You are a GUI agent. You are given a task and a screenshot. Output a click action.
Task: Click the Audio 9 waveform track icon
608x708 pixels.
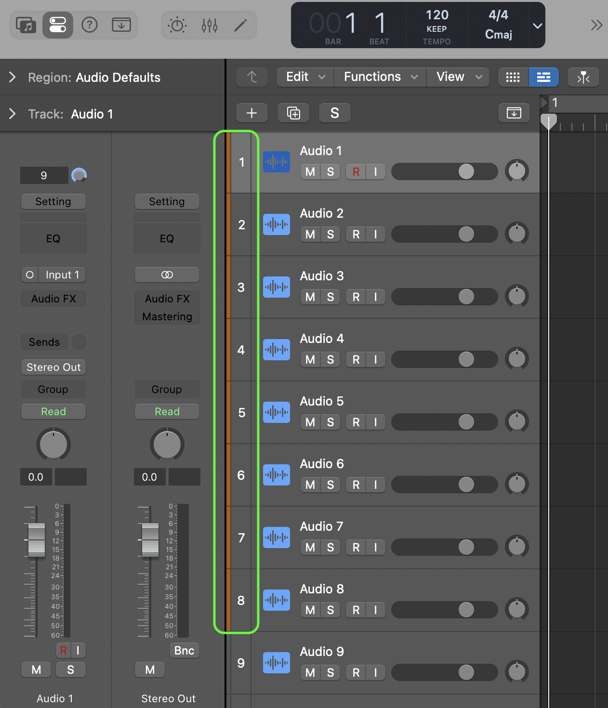click(x=277, y=663)
